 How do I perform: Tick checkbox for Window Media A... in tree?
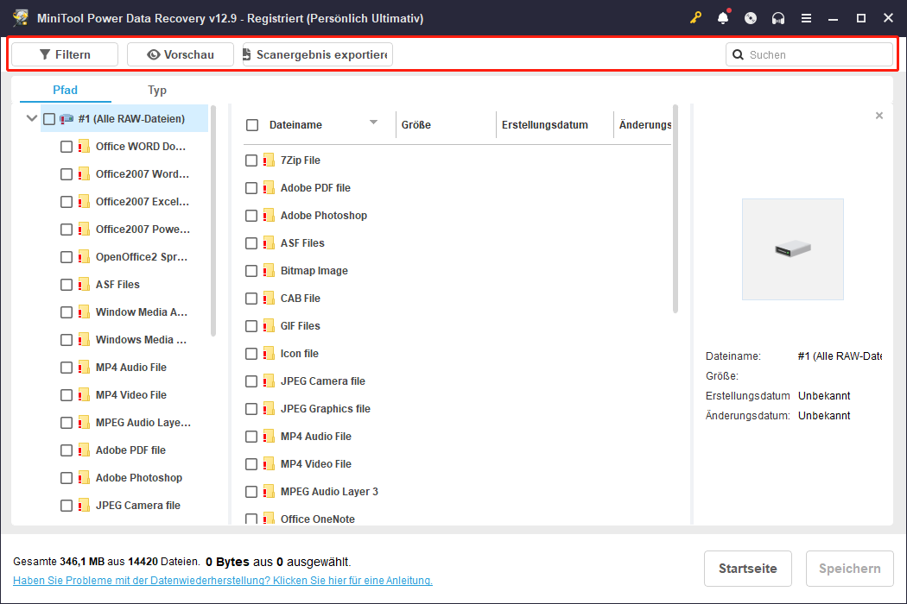[x=67, y=312]
